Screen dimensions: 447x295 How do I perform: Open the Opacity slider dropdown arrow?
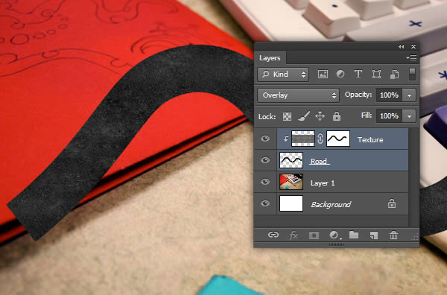point(409,95)
